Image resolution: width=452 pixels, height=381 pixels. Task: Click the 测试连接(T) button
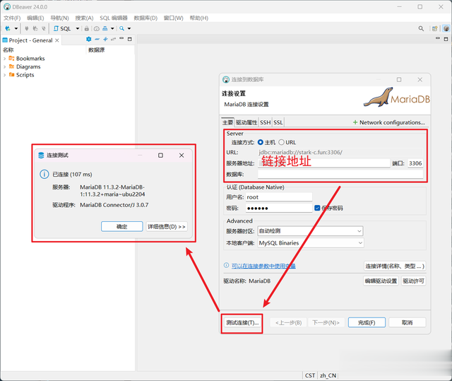(x=242, y=322)
